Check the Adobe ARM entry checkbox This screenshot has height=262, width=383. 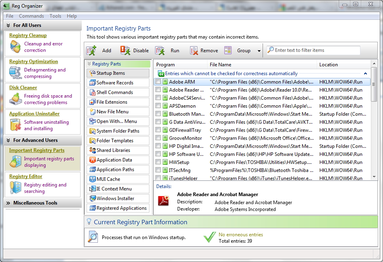pyautogui.click(x=158, y=82)
